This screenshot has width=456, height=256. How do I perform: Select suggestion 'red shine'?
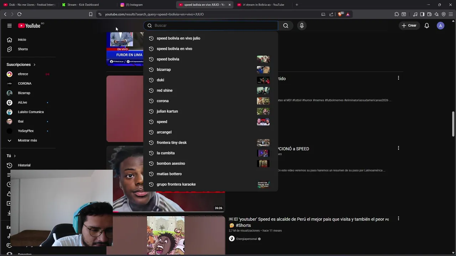(210, 90)
